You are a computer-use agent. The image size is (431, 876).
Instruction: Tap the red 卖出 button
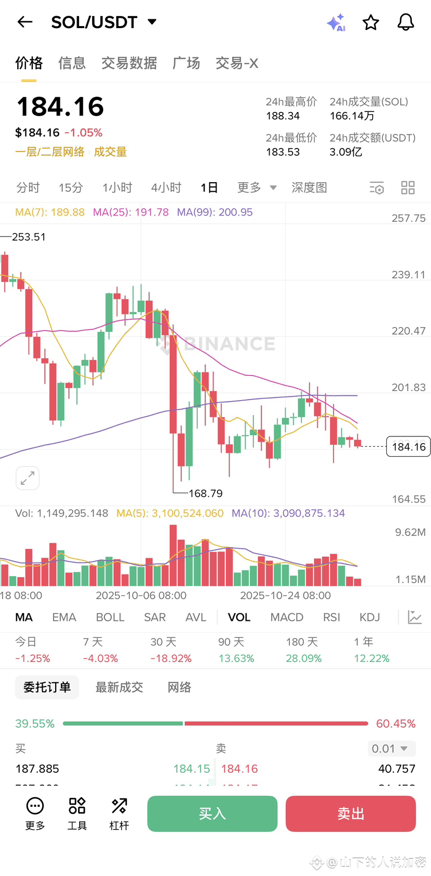(351, 814)
